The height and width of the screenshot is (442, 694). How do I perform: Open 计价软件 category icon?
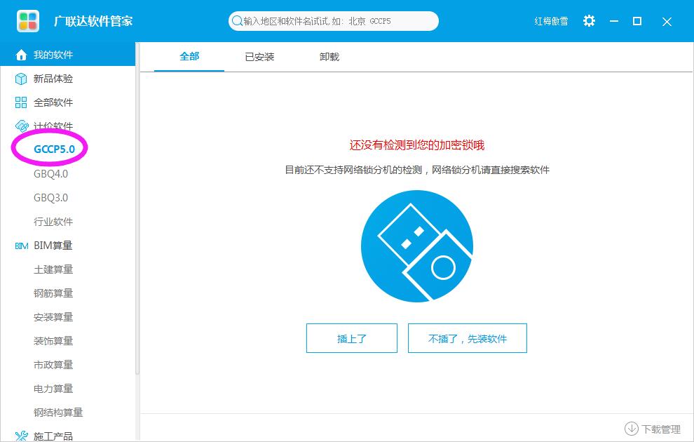point(20,126)
